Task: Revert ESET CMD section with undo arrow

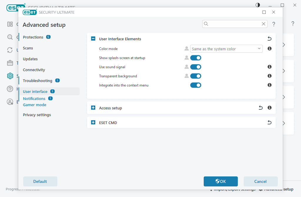Action: pos(270,122)
